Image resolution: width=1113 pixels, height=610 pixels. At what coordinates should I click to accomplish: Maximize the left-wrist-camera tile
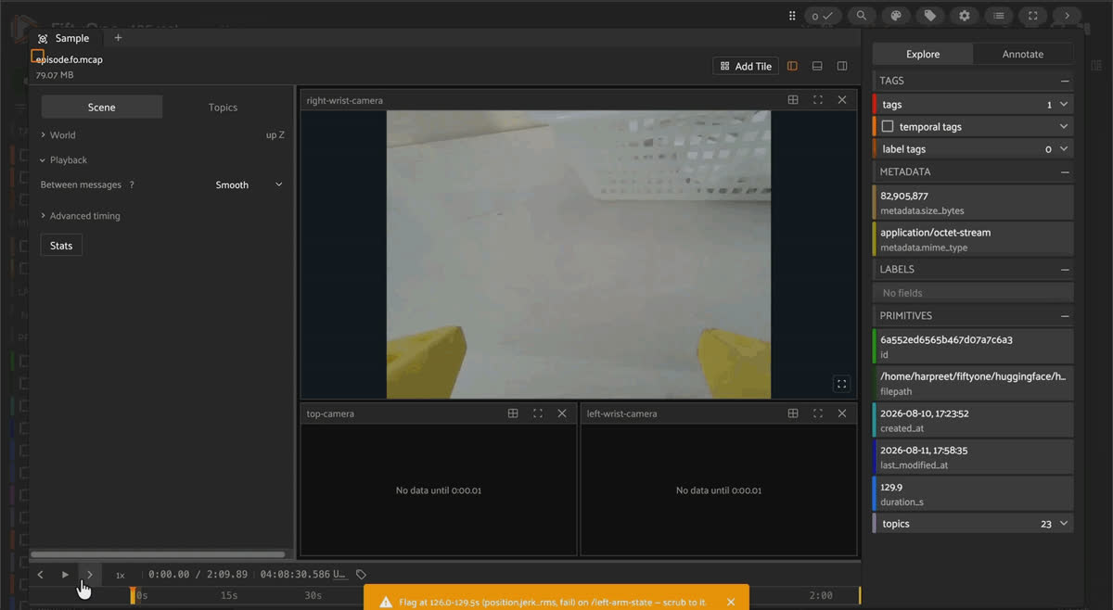coord(817,413)
